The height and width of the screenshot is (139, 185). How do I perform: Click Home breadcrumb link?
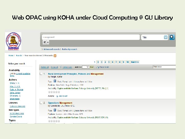pyautogui.click(x=11, y=55)
